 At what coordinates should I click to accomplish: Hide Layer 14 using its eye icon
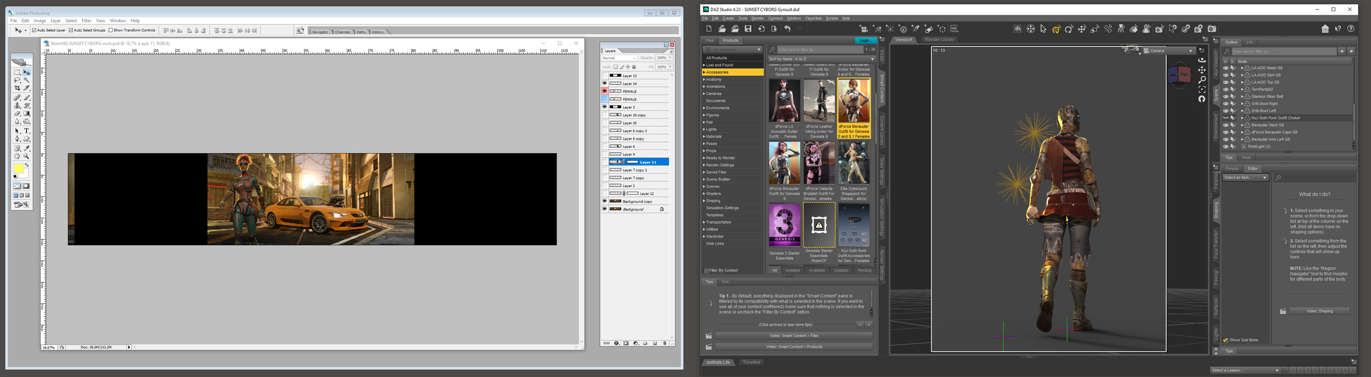605,84
